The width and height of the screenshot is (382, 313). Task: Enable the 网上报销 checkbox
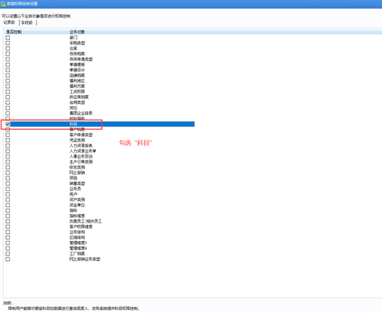[x=8, y=173]
